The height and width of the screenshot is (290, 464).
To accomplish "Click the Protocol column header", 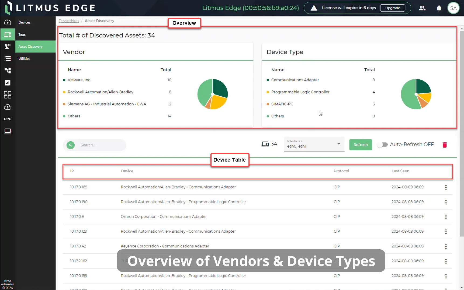I will (341, 171).
